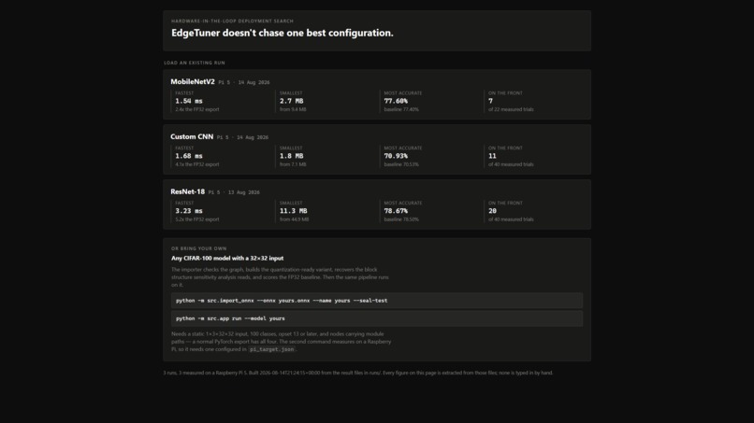Select the src.import_onnx command line

[x=377, y=301]
